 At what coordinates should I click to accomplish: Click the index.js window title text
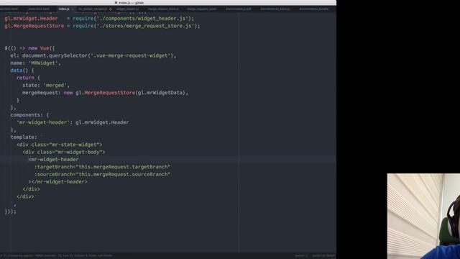point(131,3)
